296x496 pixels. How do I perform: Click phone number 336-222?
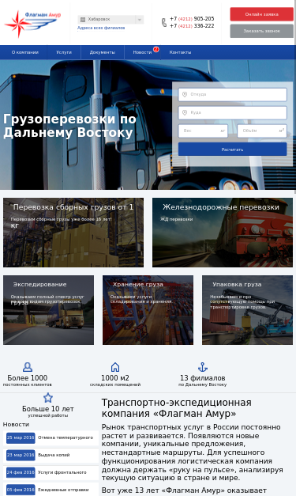(192, 26)
